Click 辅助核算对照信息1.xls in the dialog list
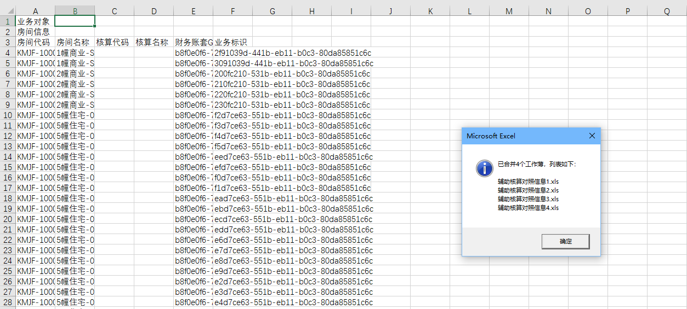The height and width of the screenshot is (309, 687). click(528, 181)
